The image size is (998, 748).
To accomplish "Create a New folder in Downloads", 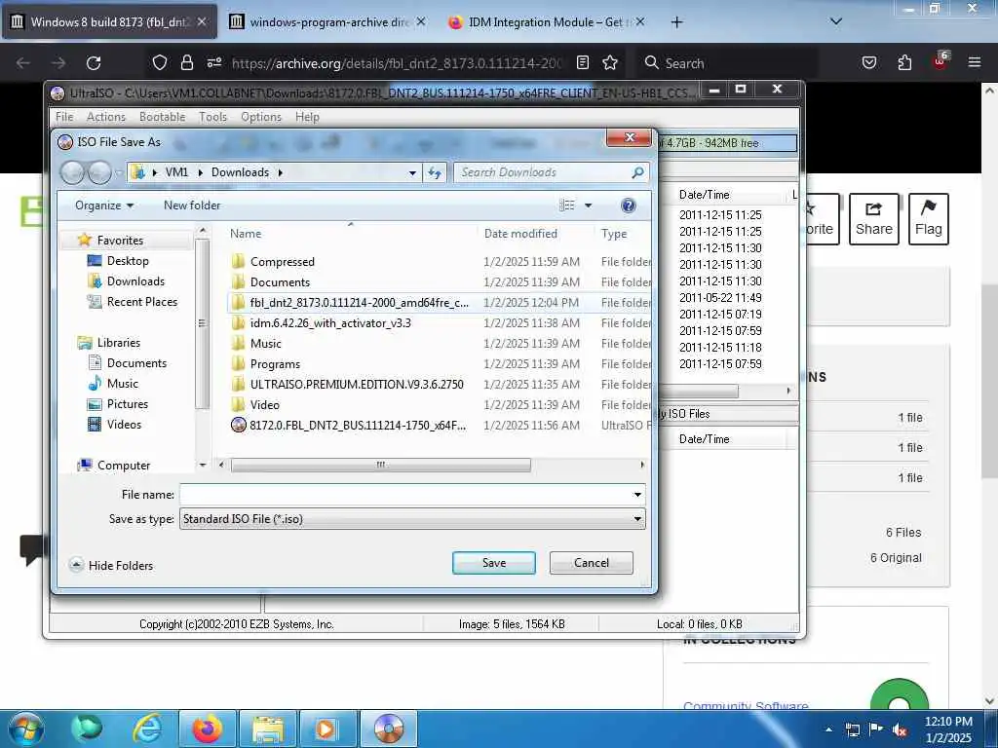I will click(x=192, y=206).
